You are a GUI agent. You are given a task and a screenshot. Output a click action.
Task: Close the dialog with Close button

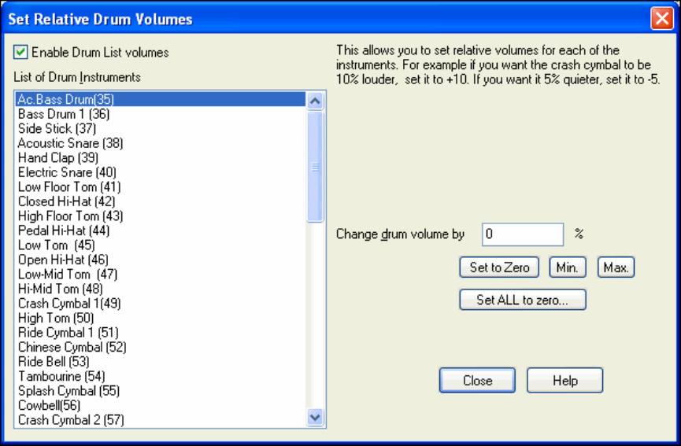pos(477,381)
